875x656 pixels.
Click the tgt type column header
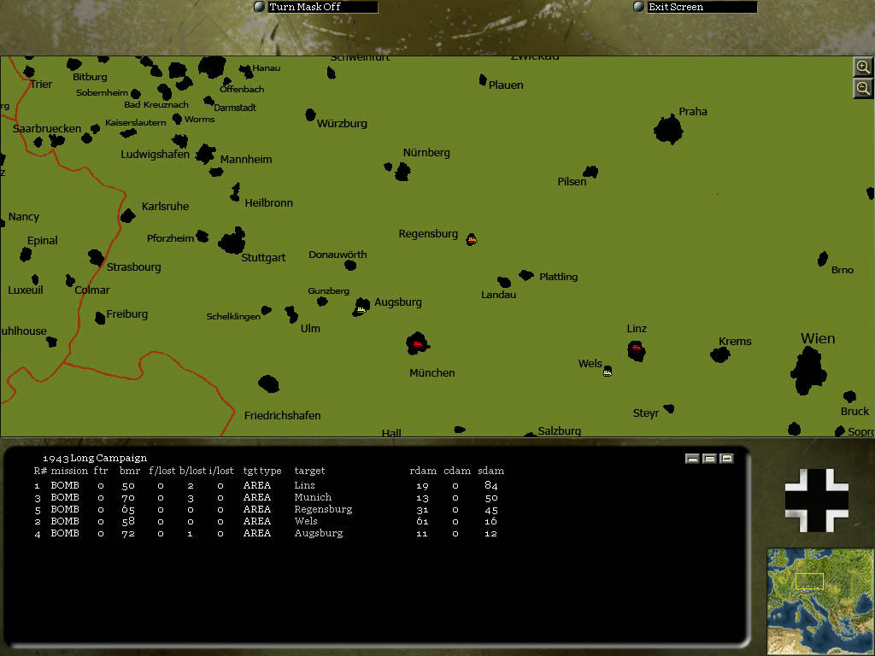click(262, 471)
